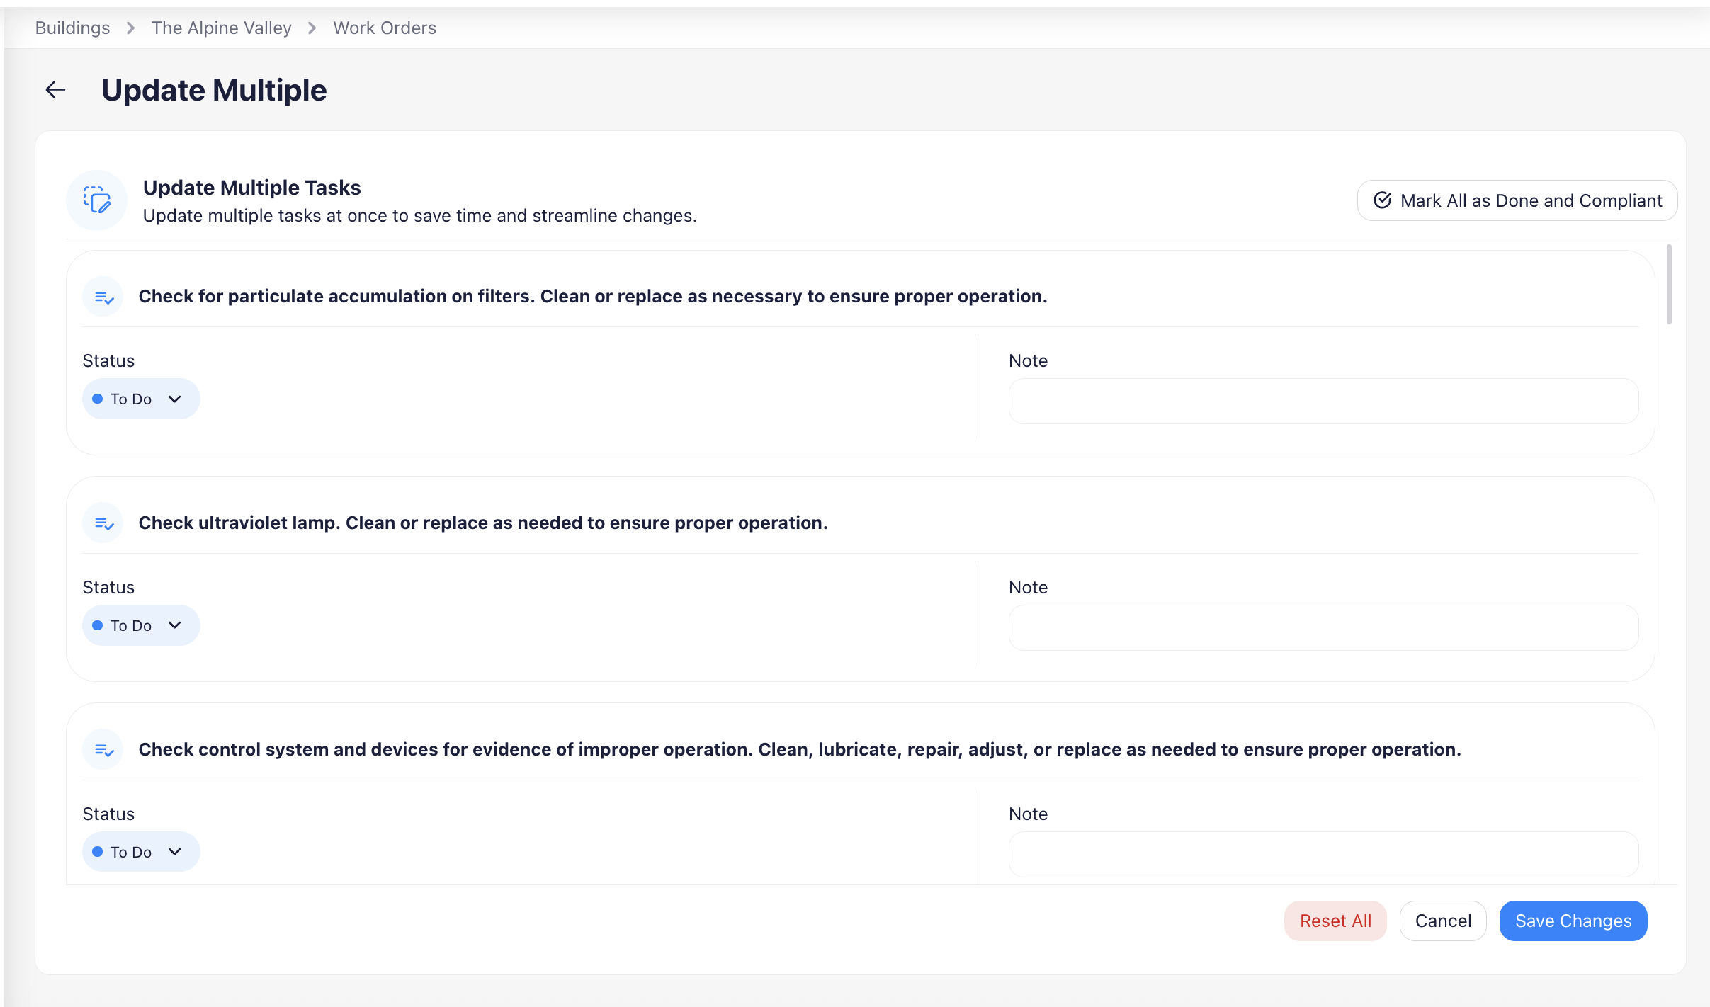Go to Buildings breadcrumb
The image size is (1710, 1007).
[73, 28]
